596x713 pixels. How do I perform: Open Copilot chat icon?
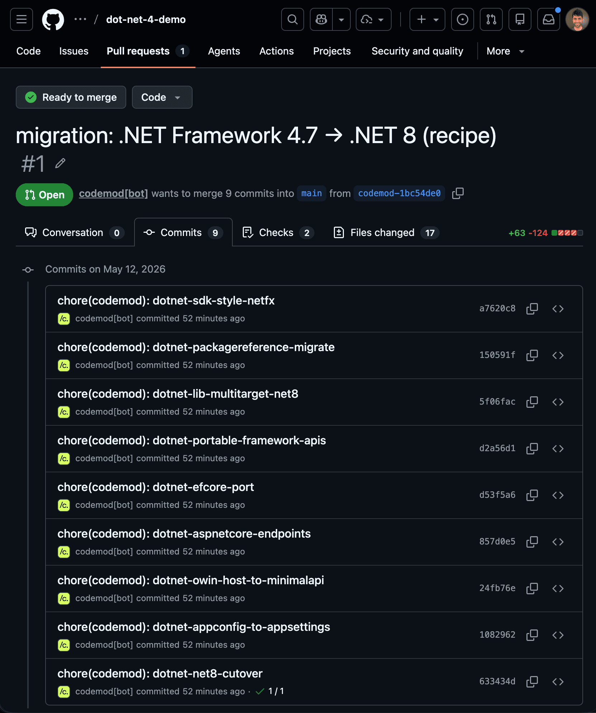point(321,19)
